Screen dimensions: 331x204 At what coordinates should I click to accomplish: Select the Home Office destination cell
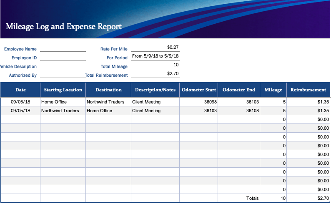[x=108, y=111]
